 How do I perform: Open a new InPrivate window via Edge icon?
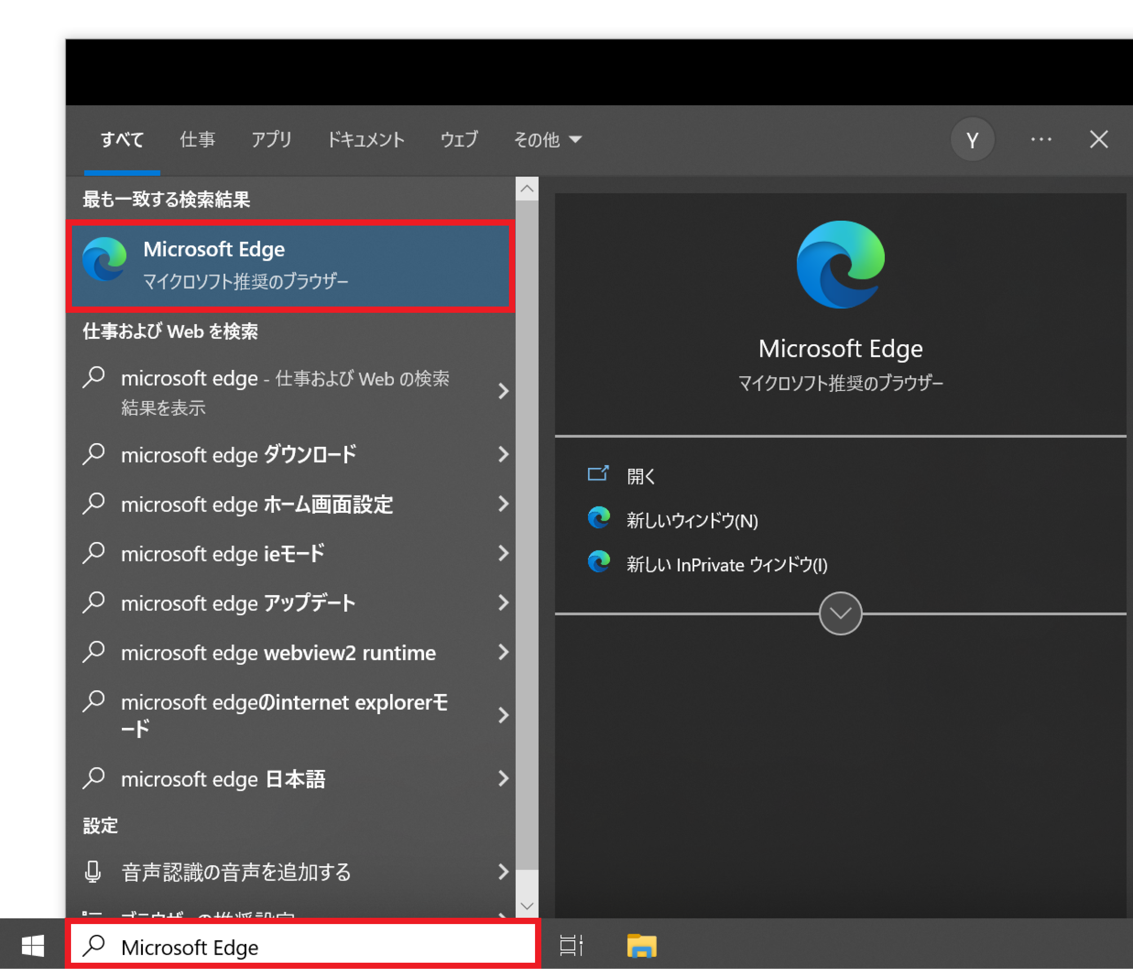click(x=599, y=562)
